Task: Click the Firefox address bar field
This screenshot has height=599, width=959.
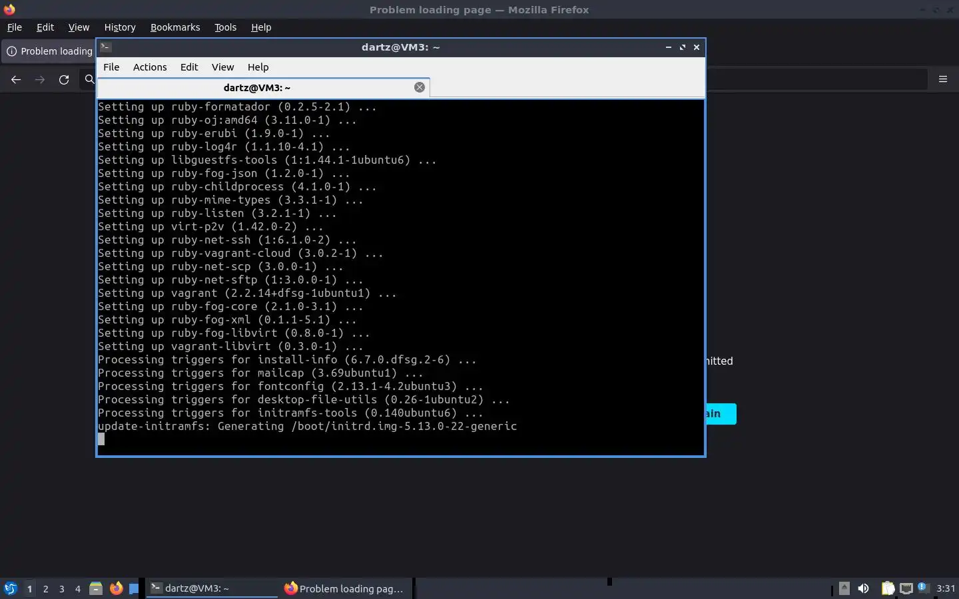Action: click(x=816, y=79)
